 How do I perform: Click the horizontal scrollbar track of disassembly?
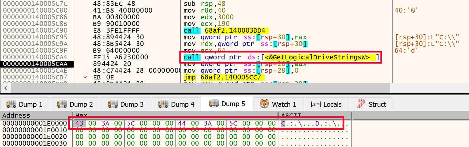pos(201,88)
